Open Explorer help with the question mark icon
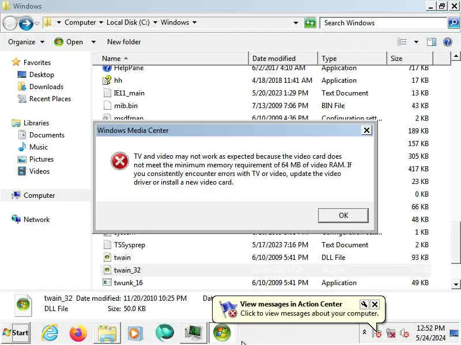The height and width of the screenshot is (345, 461). pyautogui.click(x=448, y=42)
